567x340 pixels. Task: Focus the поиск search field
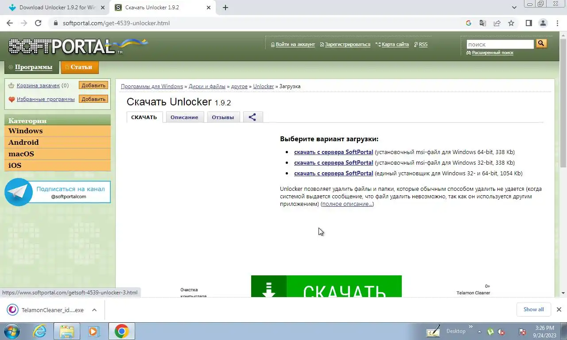(x=500, y=44)
